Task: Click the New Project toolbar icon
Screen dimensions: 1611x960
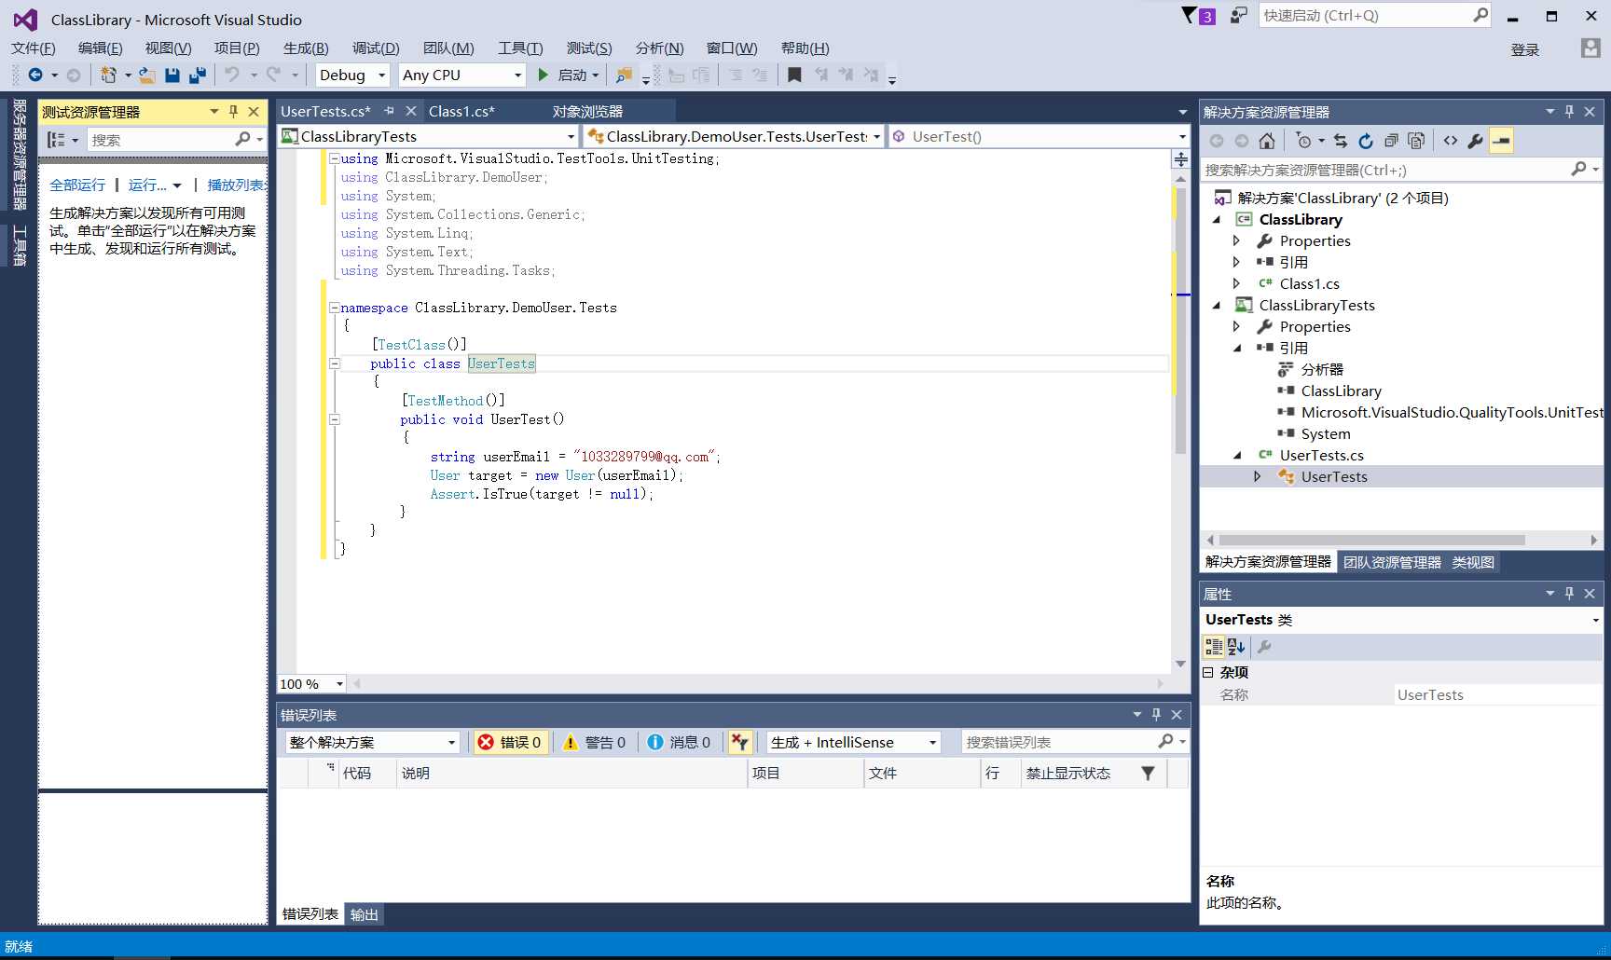Action: click(x=109, y=75)
